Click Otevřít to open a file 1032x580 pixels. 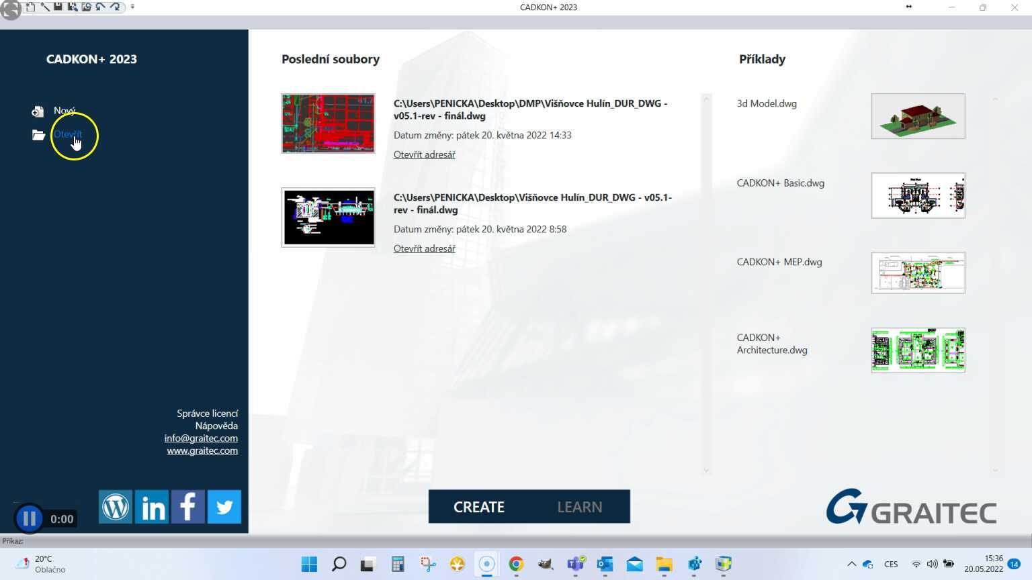[67, 134]
